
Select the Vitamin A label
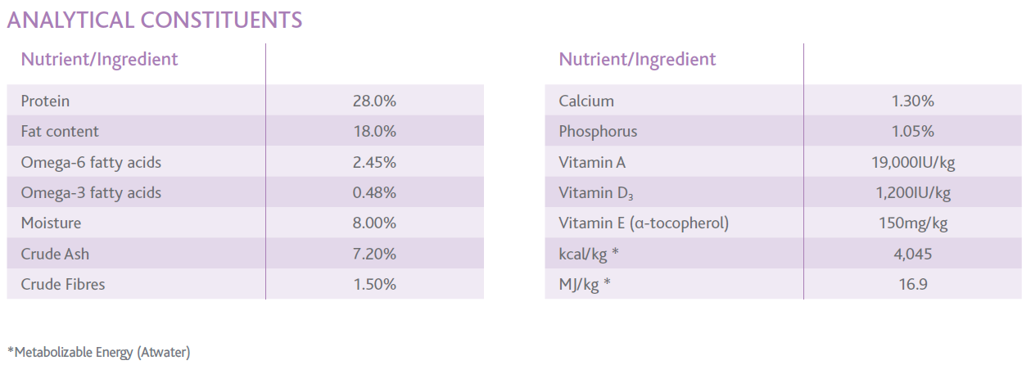[x=592, y=162]
